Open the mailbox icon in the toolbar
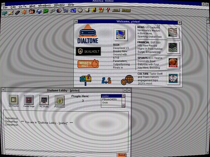The height and width of the screenshot is (157, 210). click(x=4, y=13)
